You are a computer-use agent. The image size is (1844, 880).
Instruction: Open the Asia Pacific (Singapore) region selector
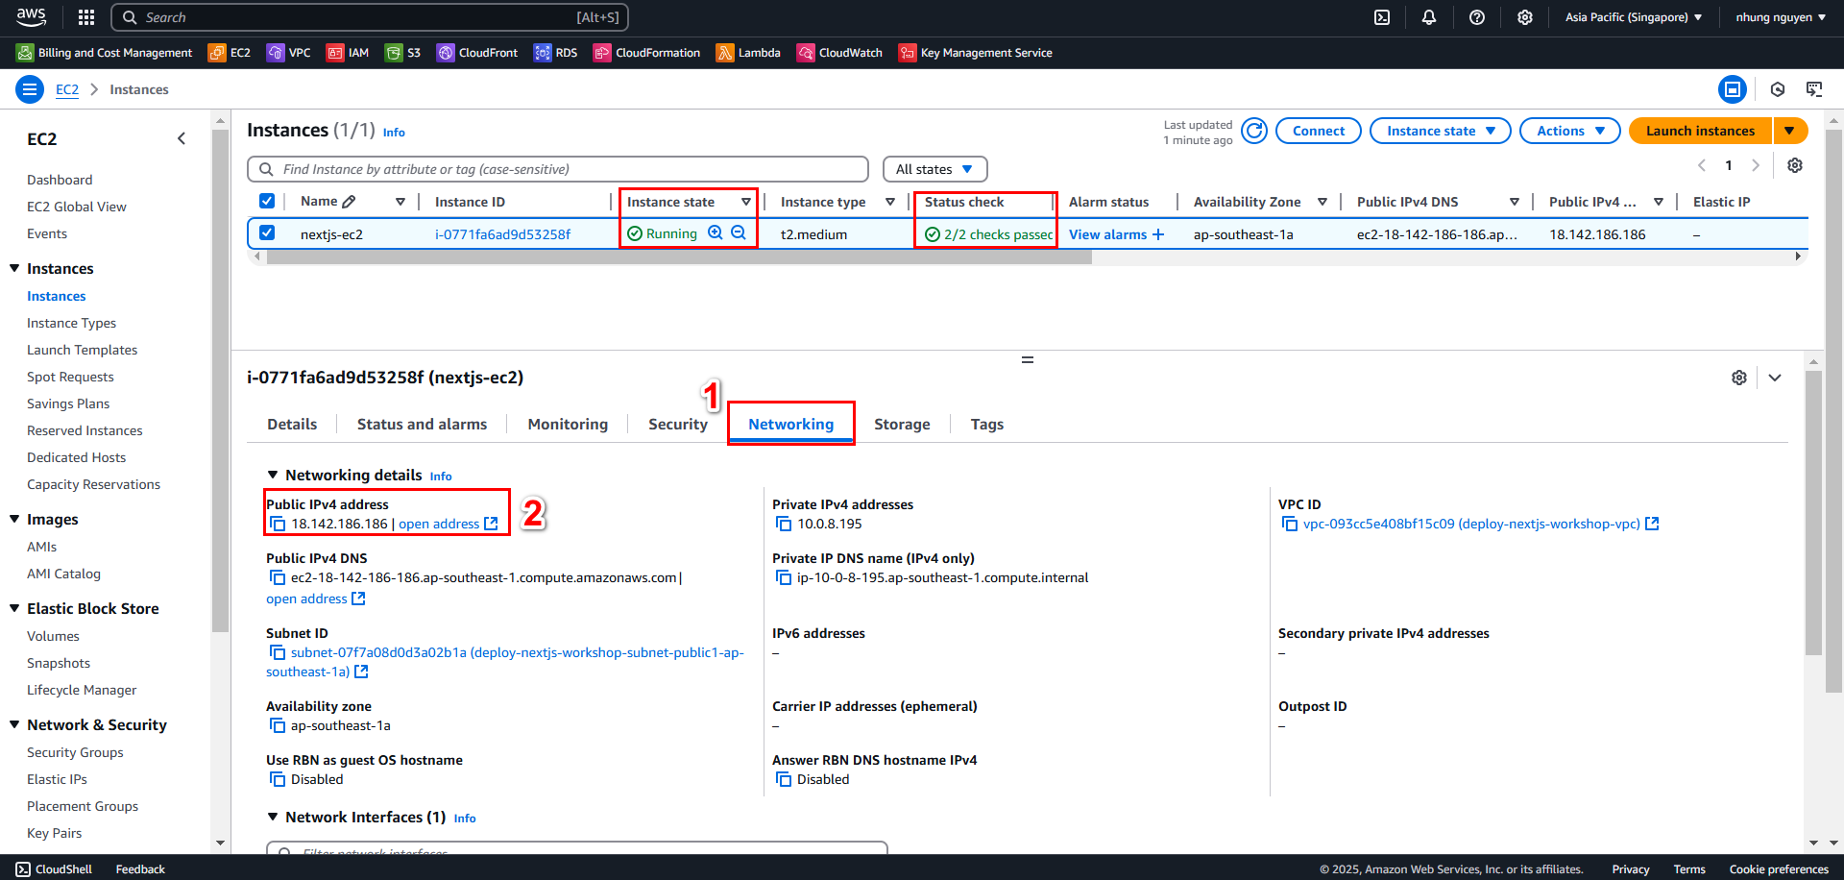tap(1634, 17)
